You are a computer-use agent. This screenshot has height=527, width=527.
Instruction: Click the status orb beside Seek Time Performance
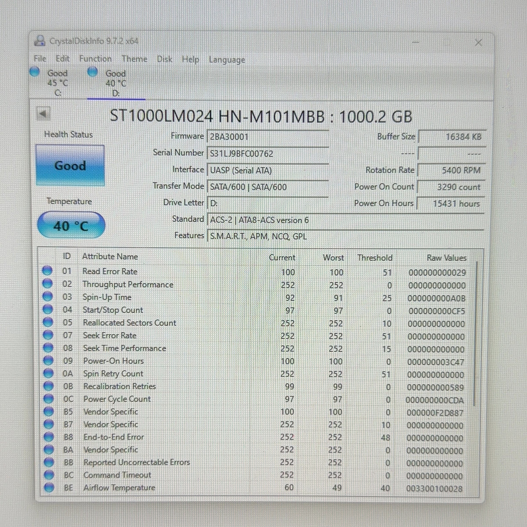tap(47, 347)
